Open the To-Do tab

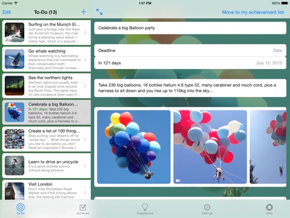click(x=21, y=209)
